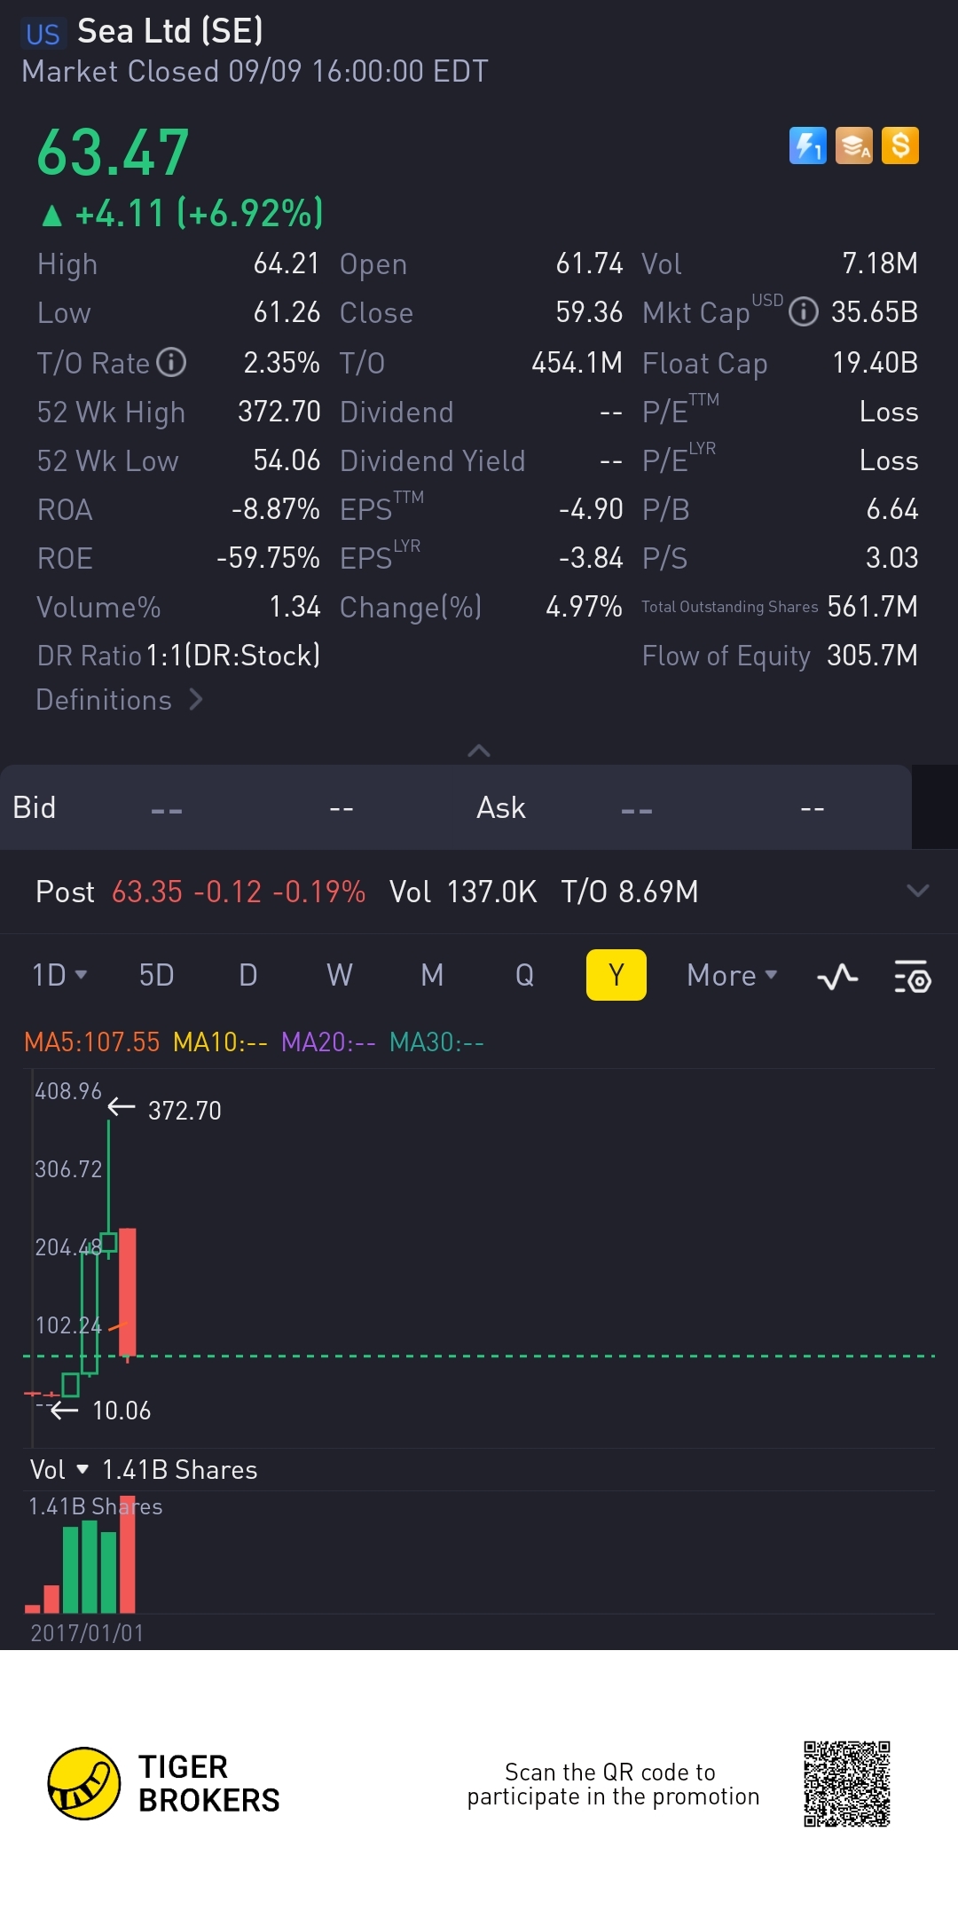Tap the yellow dollar sign badge icon
Viewport: 958px width, 1918px height.
coord(899,145)
